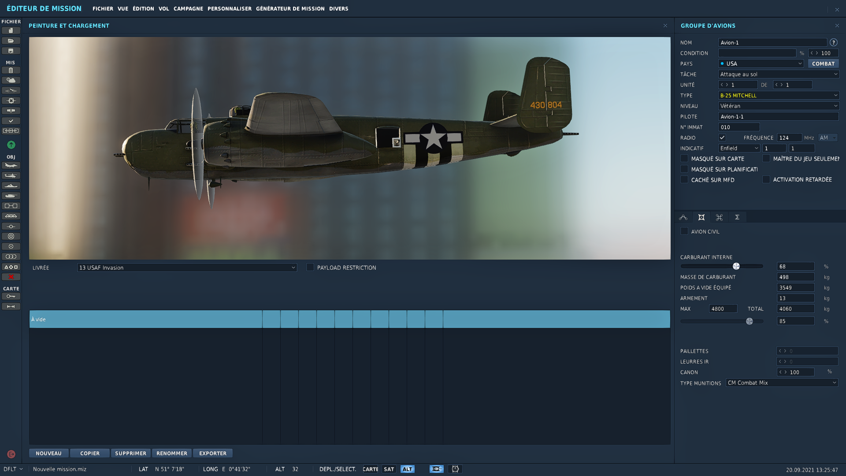Toggle the Avion Civil checkbox
The image size is (846, 476).
pyautogui.click(x=684, y=231)
